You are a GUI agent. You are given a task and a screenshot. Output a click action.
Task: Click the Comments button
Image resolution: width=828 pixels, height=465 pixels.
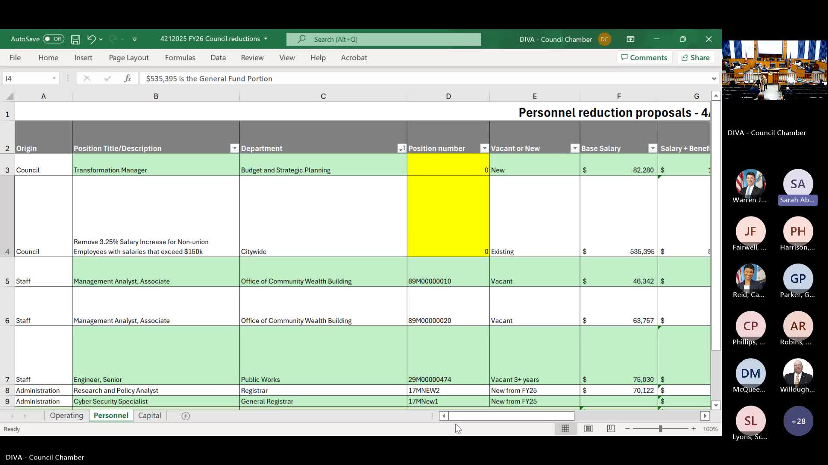644,58
